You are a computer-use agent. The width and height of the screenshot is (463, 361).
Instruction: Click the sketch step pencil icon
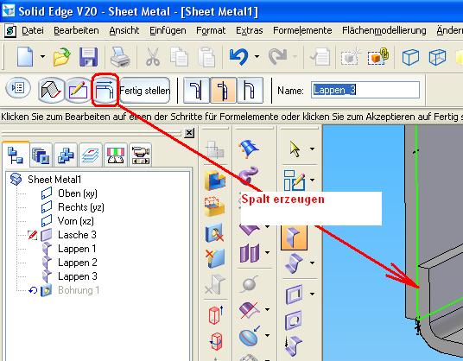click(x=79, y=90)
